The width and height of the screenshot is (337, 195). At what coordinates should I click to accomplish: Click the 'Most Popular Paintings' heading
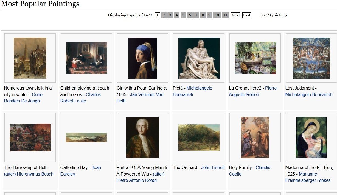point(40,4)
